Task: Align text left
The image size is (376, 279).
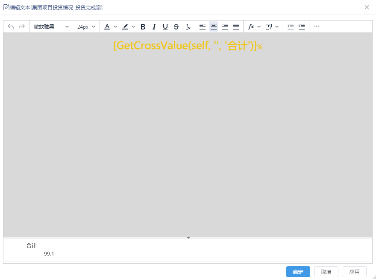Action: [203, 26]
